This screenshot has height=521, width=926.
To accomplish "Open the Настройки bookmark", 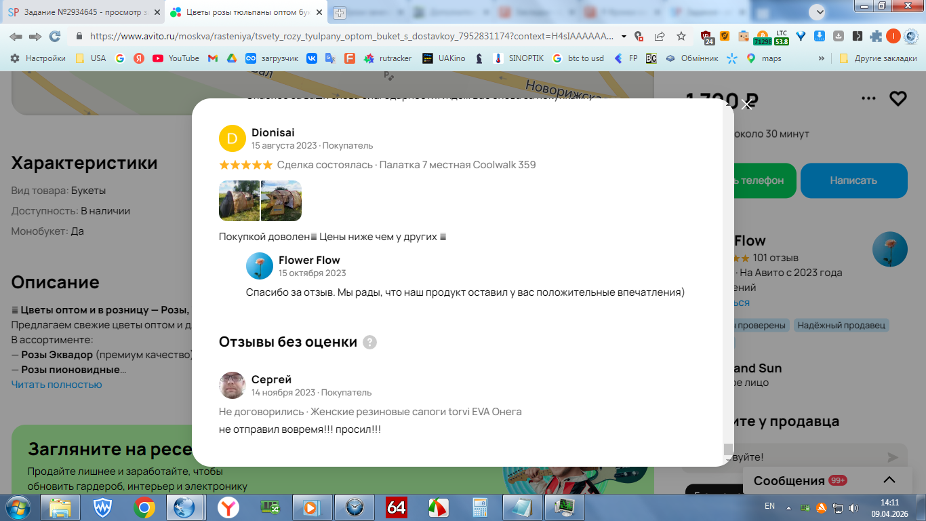I will click(x=38, y=58).
